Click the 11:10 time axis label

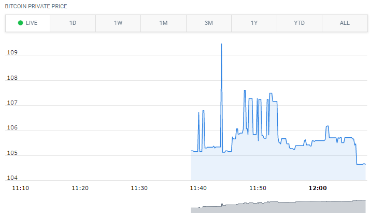(x=21, y=188)
